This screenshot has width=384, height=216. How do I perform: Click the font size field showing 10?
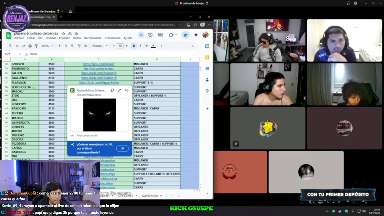(120, 46)
